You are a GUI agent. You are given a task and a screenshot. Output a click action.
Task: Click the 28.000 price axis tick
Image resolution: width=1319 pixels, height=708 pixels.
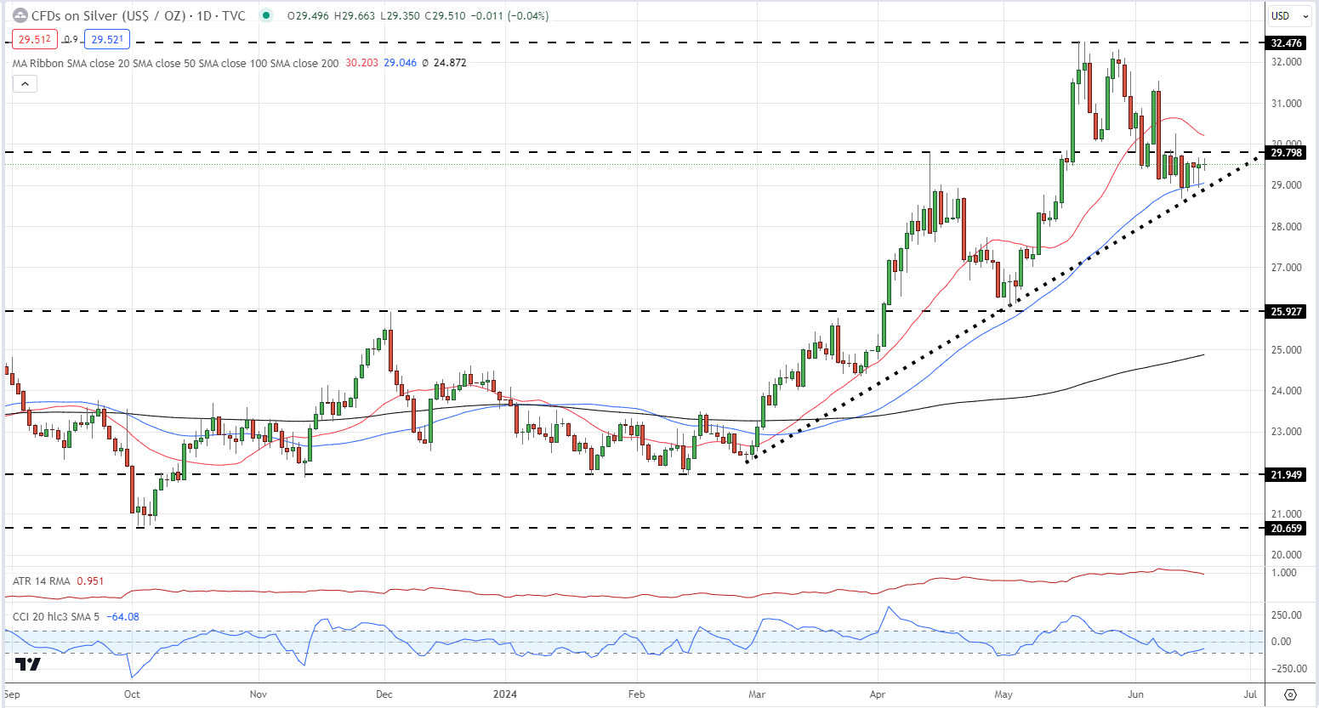(x=1287, y=227)
